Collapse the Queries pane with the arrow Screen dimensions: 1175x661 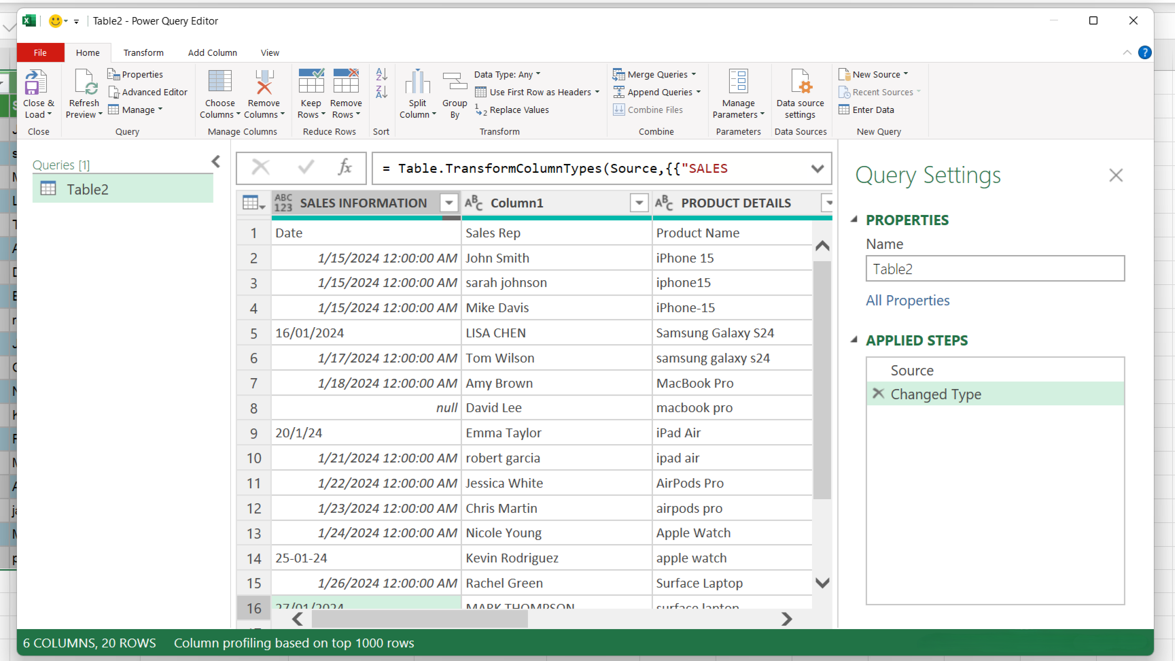(216, 162)
